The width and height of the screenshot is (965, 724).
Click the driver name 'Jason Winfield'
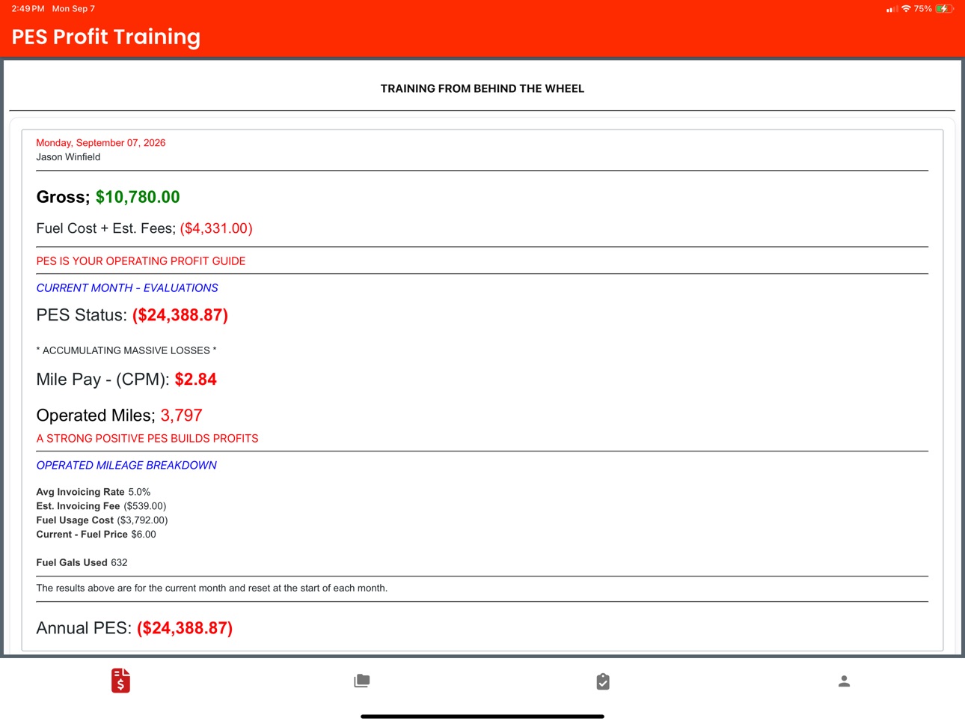[x=68, y=157]
